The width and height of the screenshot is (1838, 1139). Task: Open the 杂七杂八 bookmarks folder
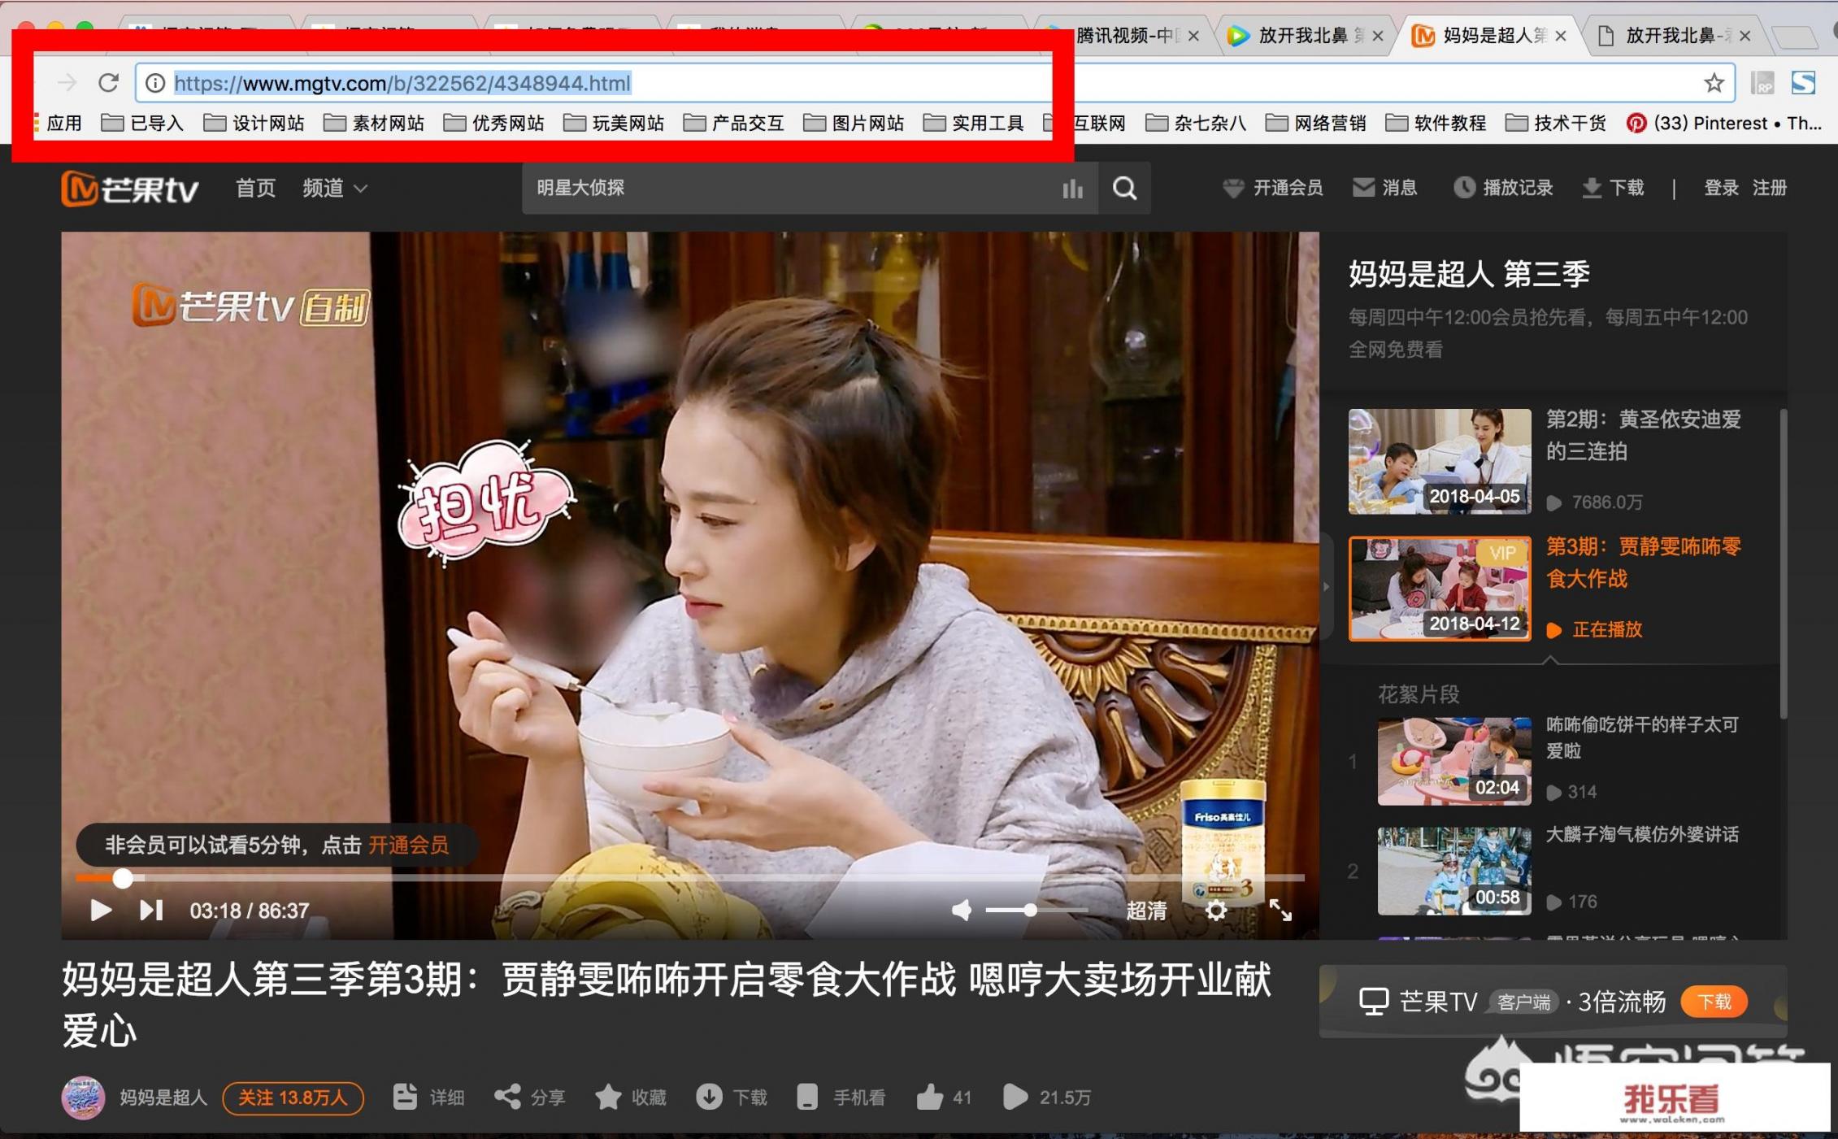[x=1195, y=124]
